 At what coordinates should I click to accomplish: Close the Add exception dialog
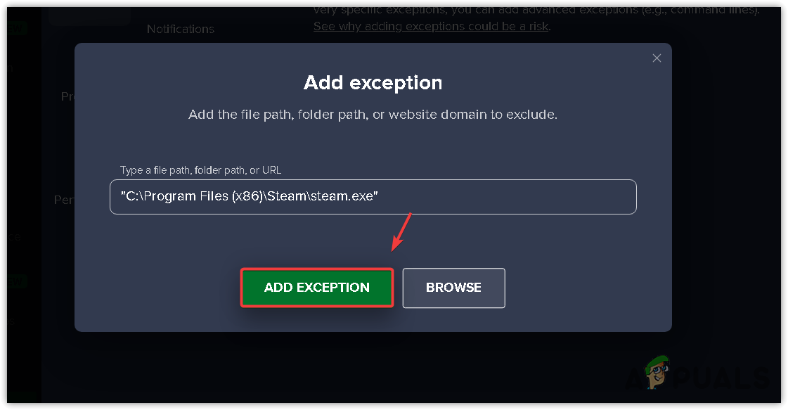coord(657,58)
